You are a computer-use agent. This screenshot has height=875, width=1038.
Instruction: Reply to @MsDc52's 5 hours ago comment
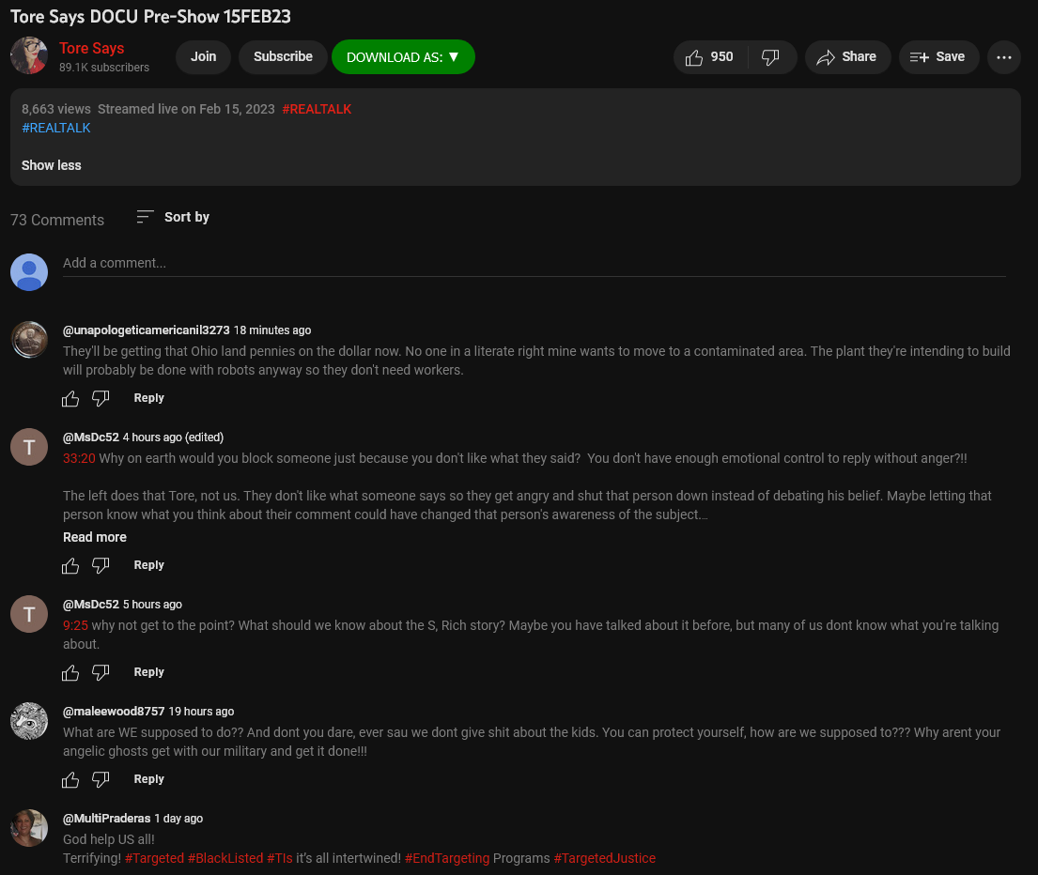[x=149, y=672]
